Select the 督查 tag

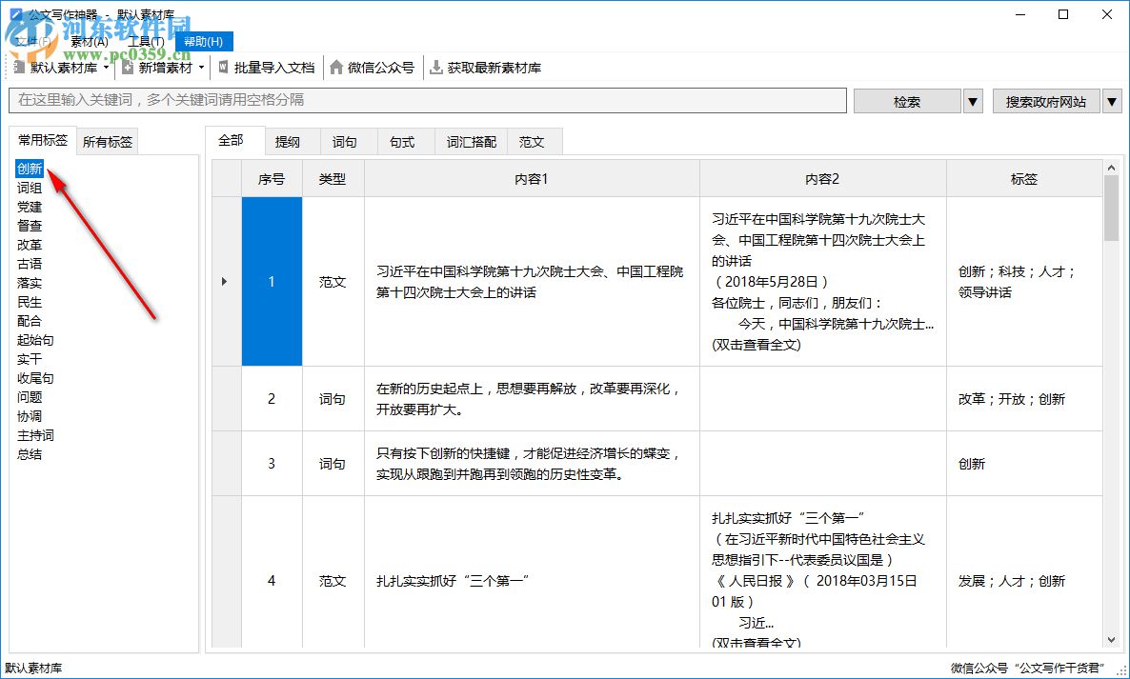[30, 226]
